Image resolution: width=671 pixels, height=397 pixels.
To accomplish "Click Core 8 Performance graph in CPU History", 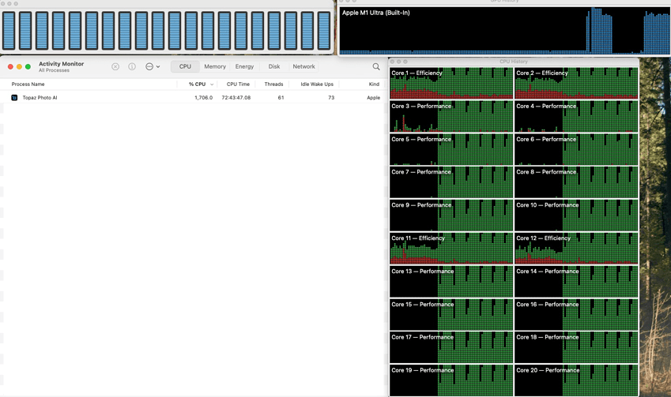I will click(x=576, y=182).
